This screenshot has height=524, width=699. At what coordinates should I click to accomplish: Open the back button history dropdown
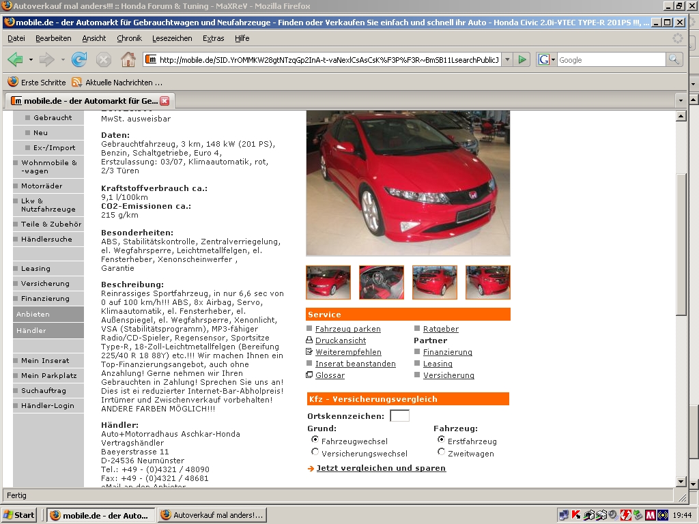tap(31, 60)
